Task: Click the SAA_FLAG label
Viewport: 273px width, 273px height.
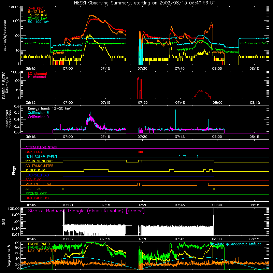Action: point(33,179)
